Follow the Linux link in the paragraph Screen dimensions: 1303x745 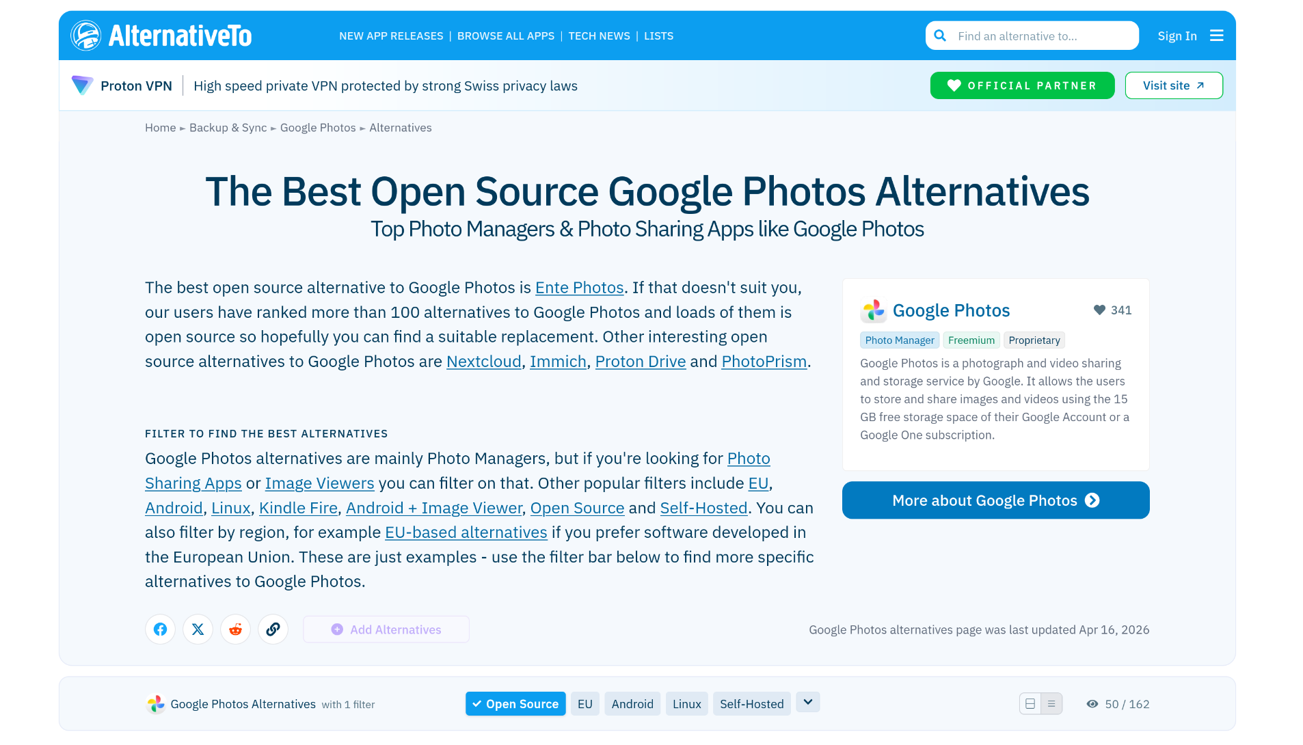pyautogui.click(x=231, y=509)
